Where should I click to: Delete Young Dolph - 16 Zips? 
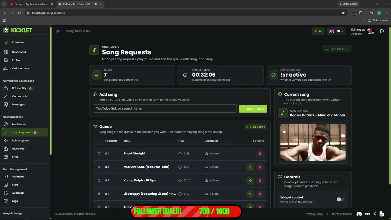point(260,180)
